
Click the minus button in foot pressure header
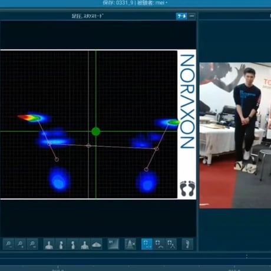click(x=192, y=16)
